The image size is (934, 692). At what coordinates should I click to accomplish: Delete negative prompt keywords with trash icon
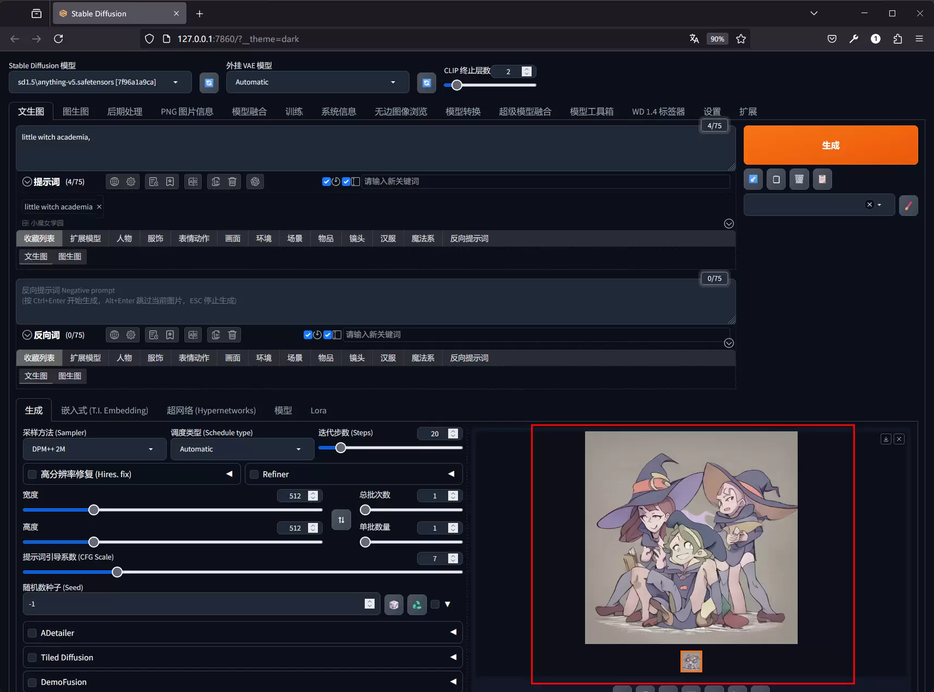pos(232,335)
